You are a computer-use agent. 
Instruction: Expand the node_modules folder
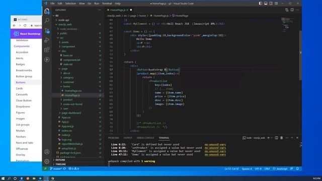point(68,29)
